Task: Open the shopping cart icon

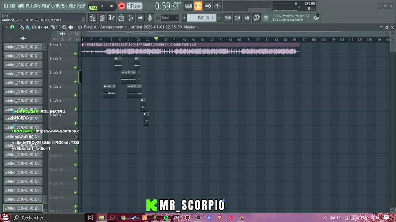Action: pyautogui.click(x=266, y=18)
